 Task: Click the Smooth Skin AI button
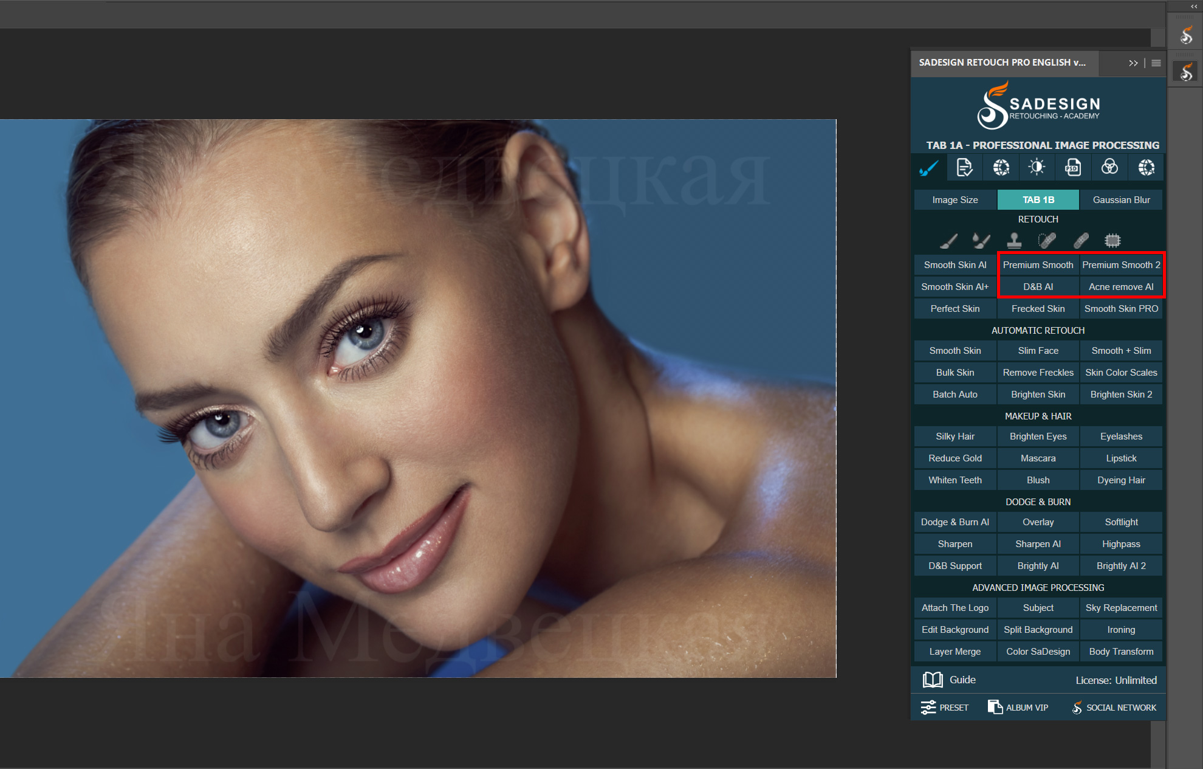[955, 265]
